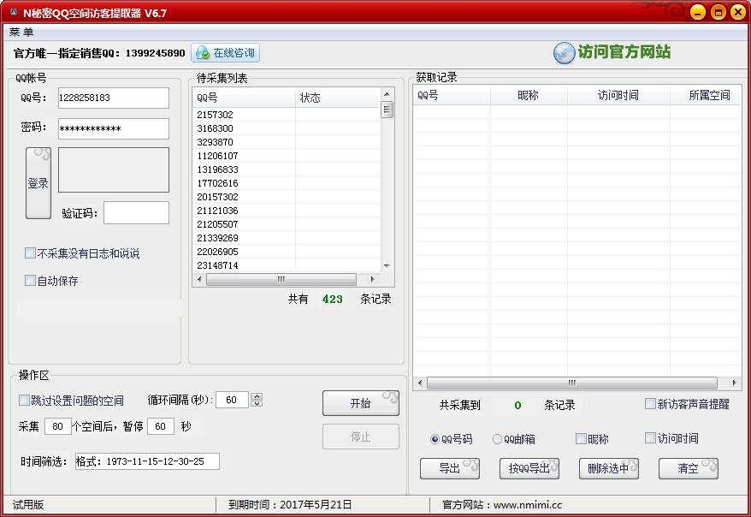Click 访问时间 column header in 获取记录
The height and width of the screenshot is (517, 751).
coord(618,95)
